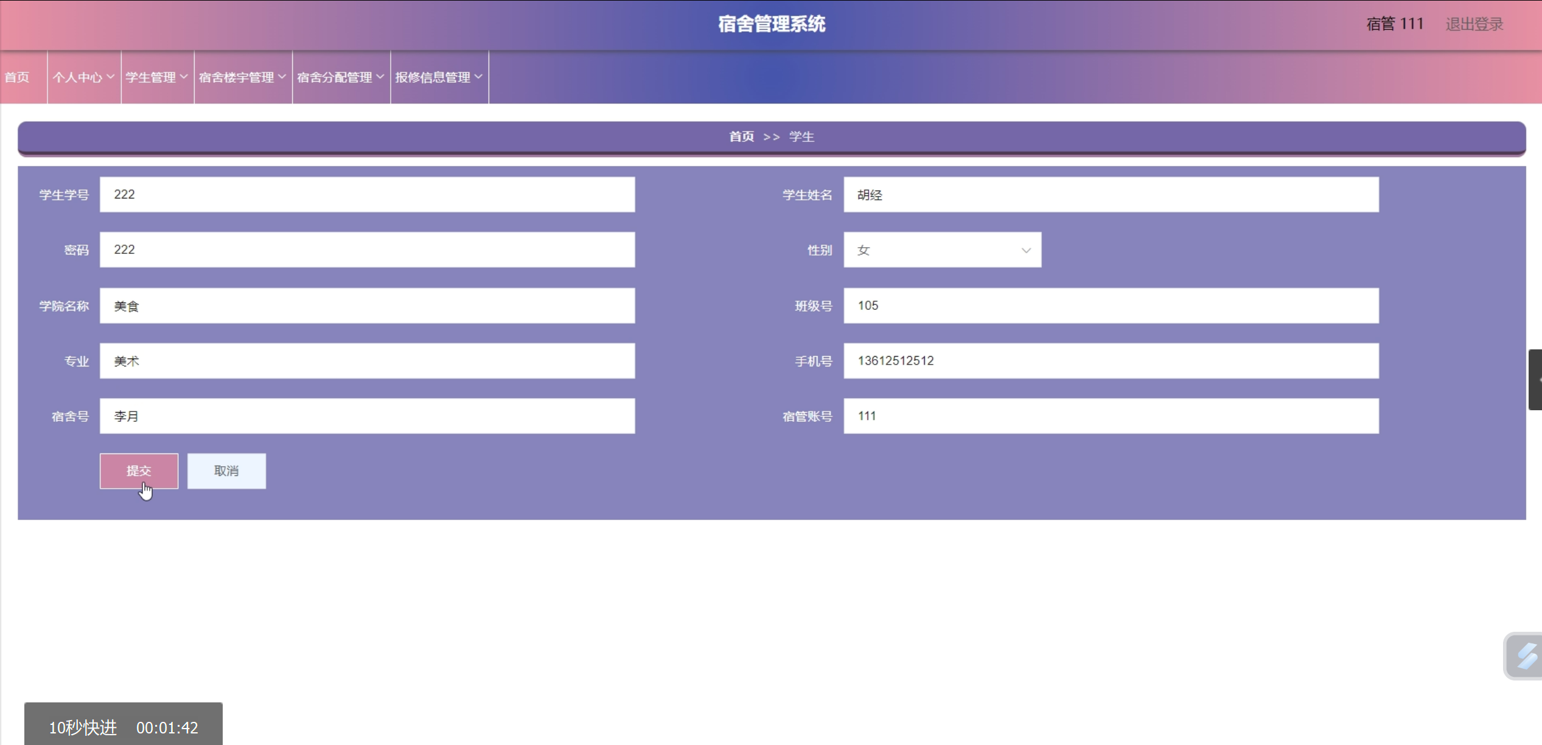Select the 密码 password field
This screenshot has width=1542, height=745.
click(x=367, y=250)
